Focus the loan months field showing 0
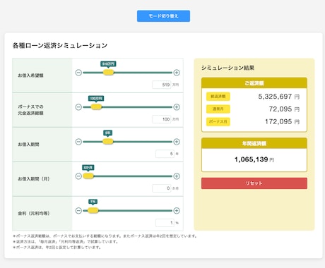This screenshot has height=268, width=325. coord(162,188)
